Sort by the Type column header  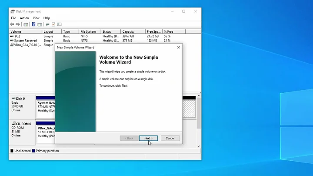pyautogui.click(x=70, y=32)
